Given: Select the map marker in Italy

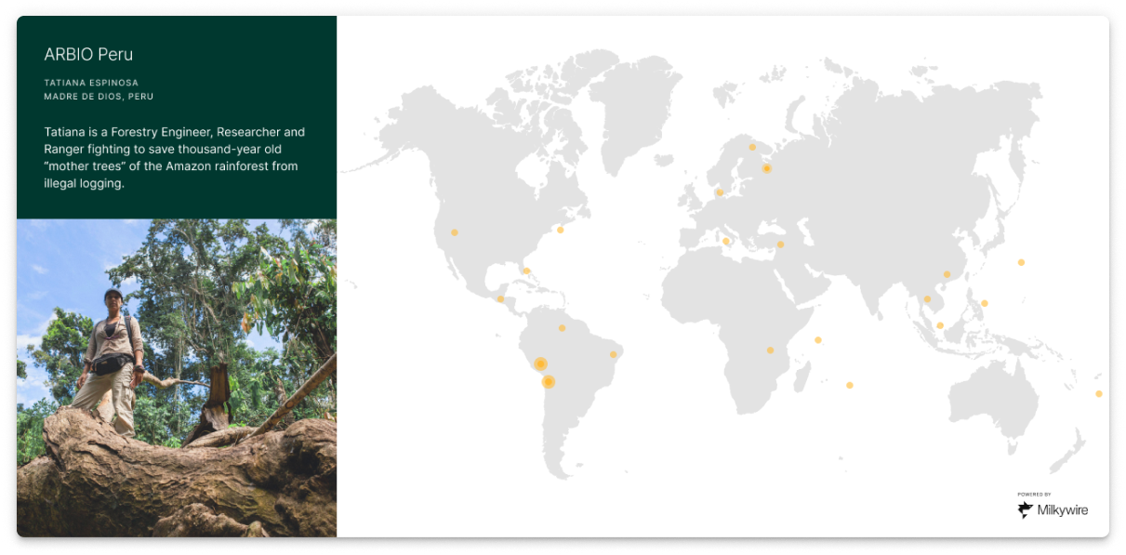Looking at the screenshot, I should click(x=726, y=242).
